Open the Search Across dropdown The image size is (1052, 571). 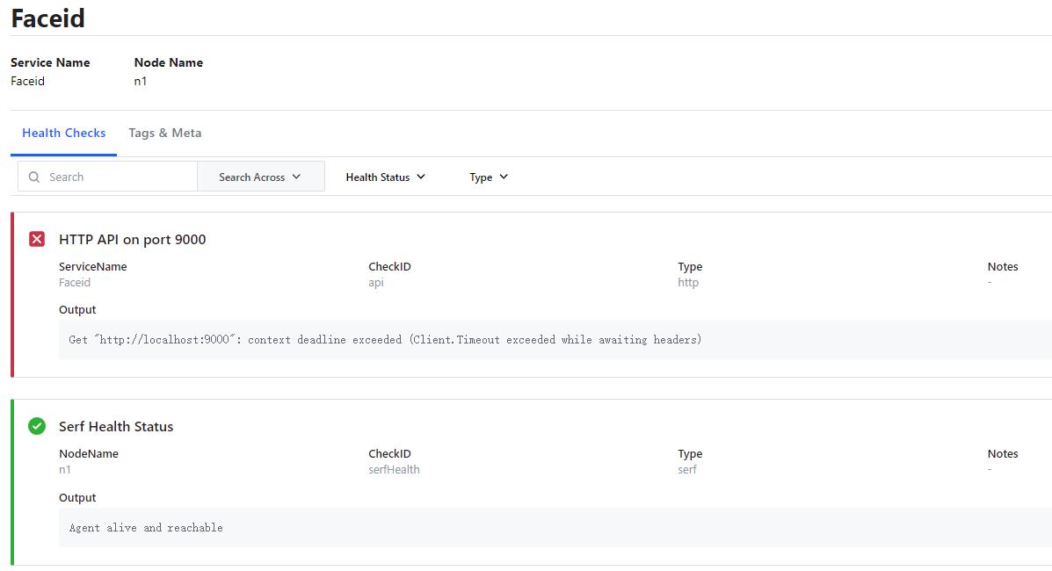260,177
